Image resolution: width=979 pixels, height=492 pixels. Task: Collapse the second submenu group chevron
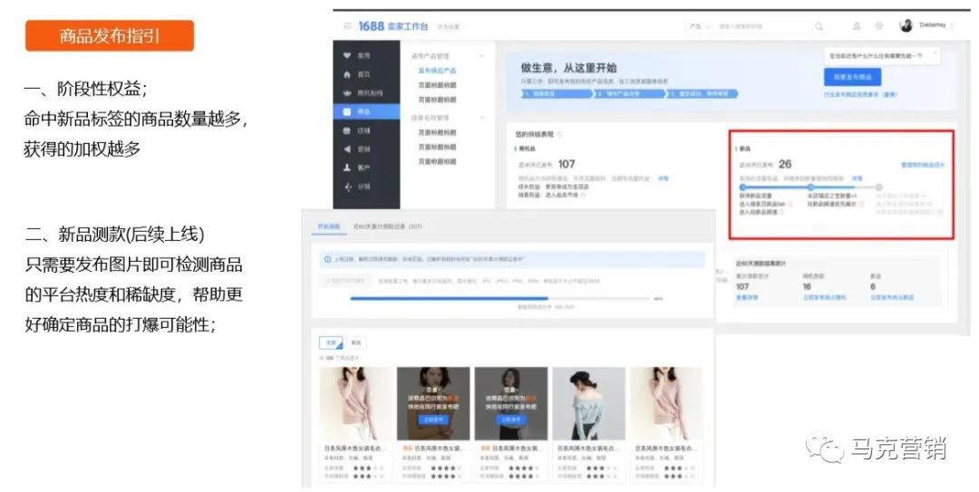pyautogui.click(x=481, y=118)
